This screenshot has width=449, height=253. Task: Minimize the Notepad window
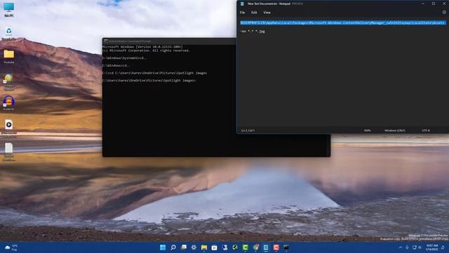[423, 4]
